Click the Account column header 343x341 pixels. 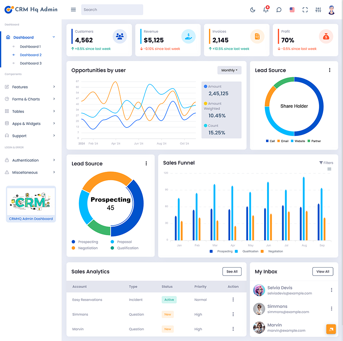[x=79, y=286]
